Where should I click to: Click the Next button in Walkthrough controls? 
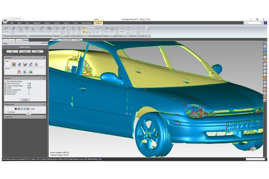(x=25, y=109)
